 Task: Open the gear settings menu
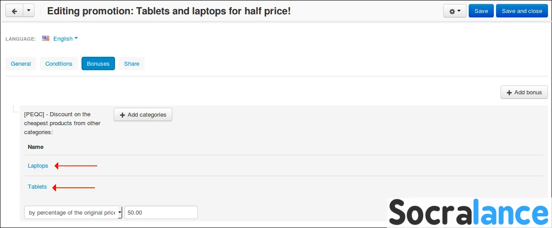(455, 11)
